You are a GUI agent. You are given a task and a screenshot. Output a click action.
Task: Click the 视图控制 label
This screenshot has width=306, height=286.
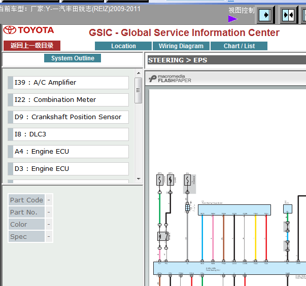click(242, 10)
